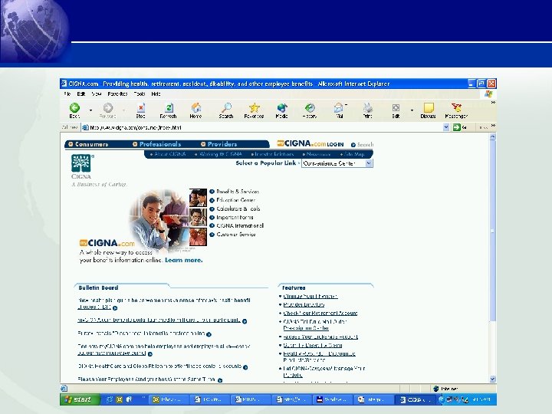
Task: Open the Education Center link
Action: coord(235,200)
